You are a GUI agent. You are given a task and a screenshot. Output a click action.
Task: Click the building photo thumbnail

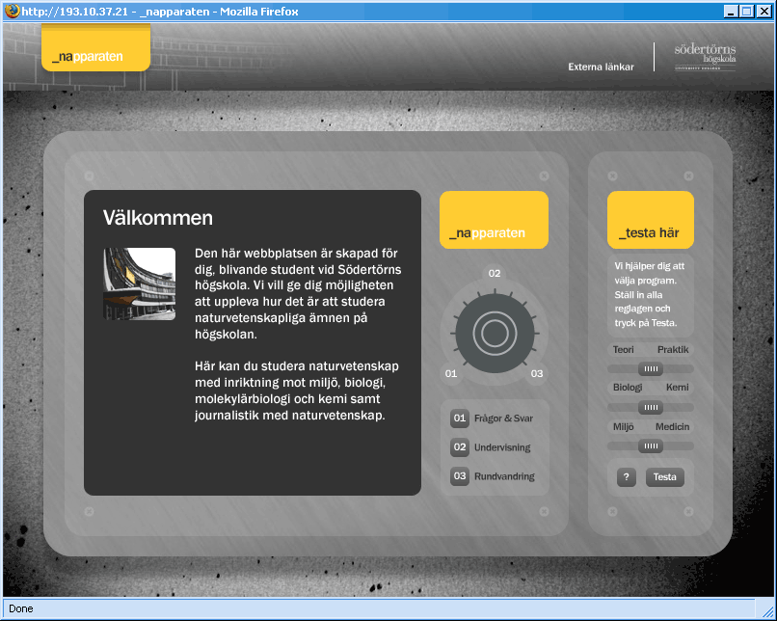(140, 283)
